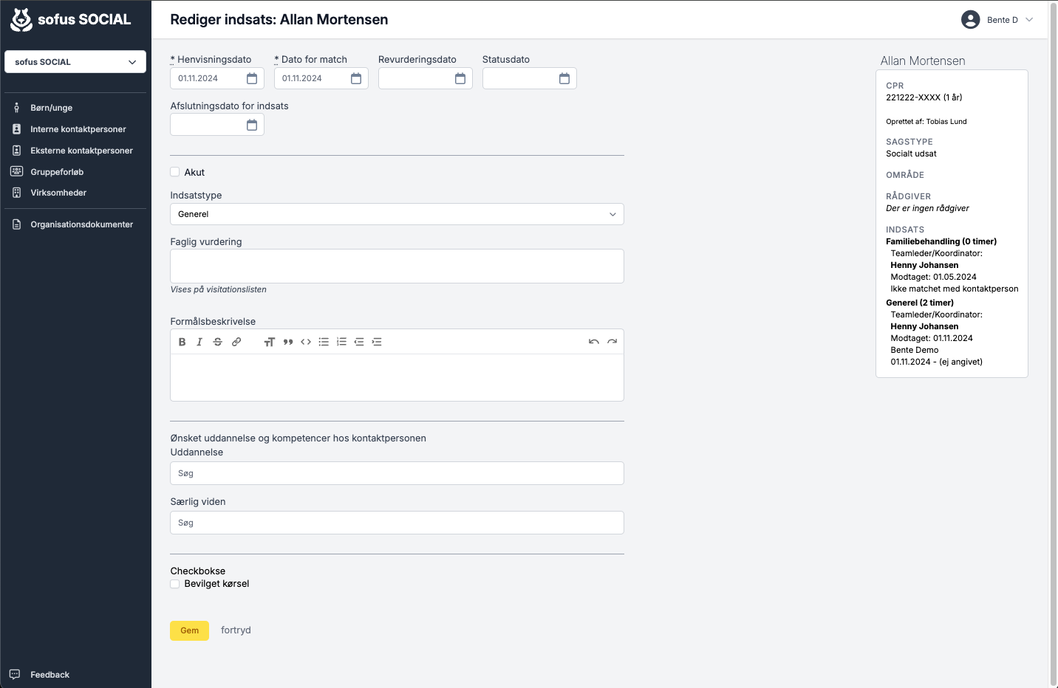Open Gruppeforløb from the sidebar
This screenshot has height=688, width=1058.
(57, 172)
